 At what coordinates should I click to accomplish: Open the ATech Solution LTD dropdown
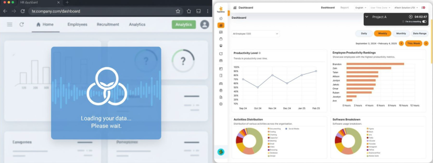tap(406, 8)
